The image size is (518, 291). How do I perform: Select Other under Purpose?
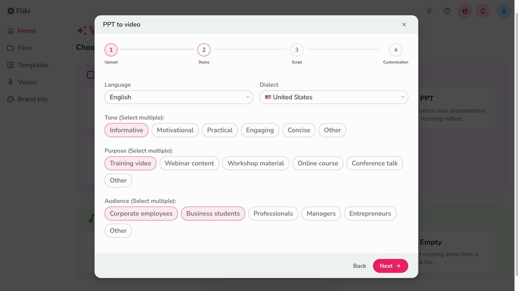[x=118, y=181]
